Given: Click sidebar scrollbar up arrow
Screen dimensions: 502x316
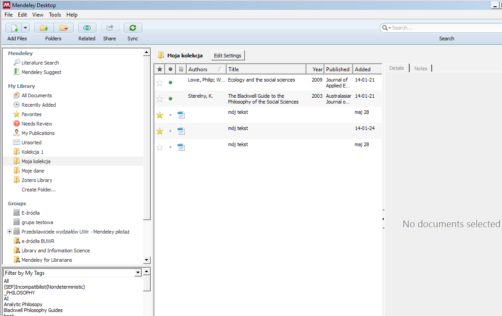Looking at the screenshot, I should (146, 52).
